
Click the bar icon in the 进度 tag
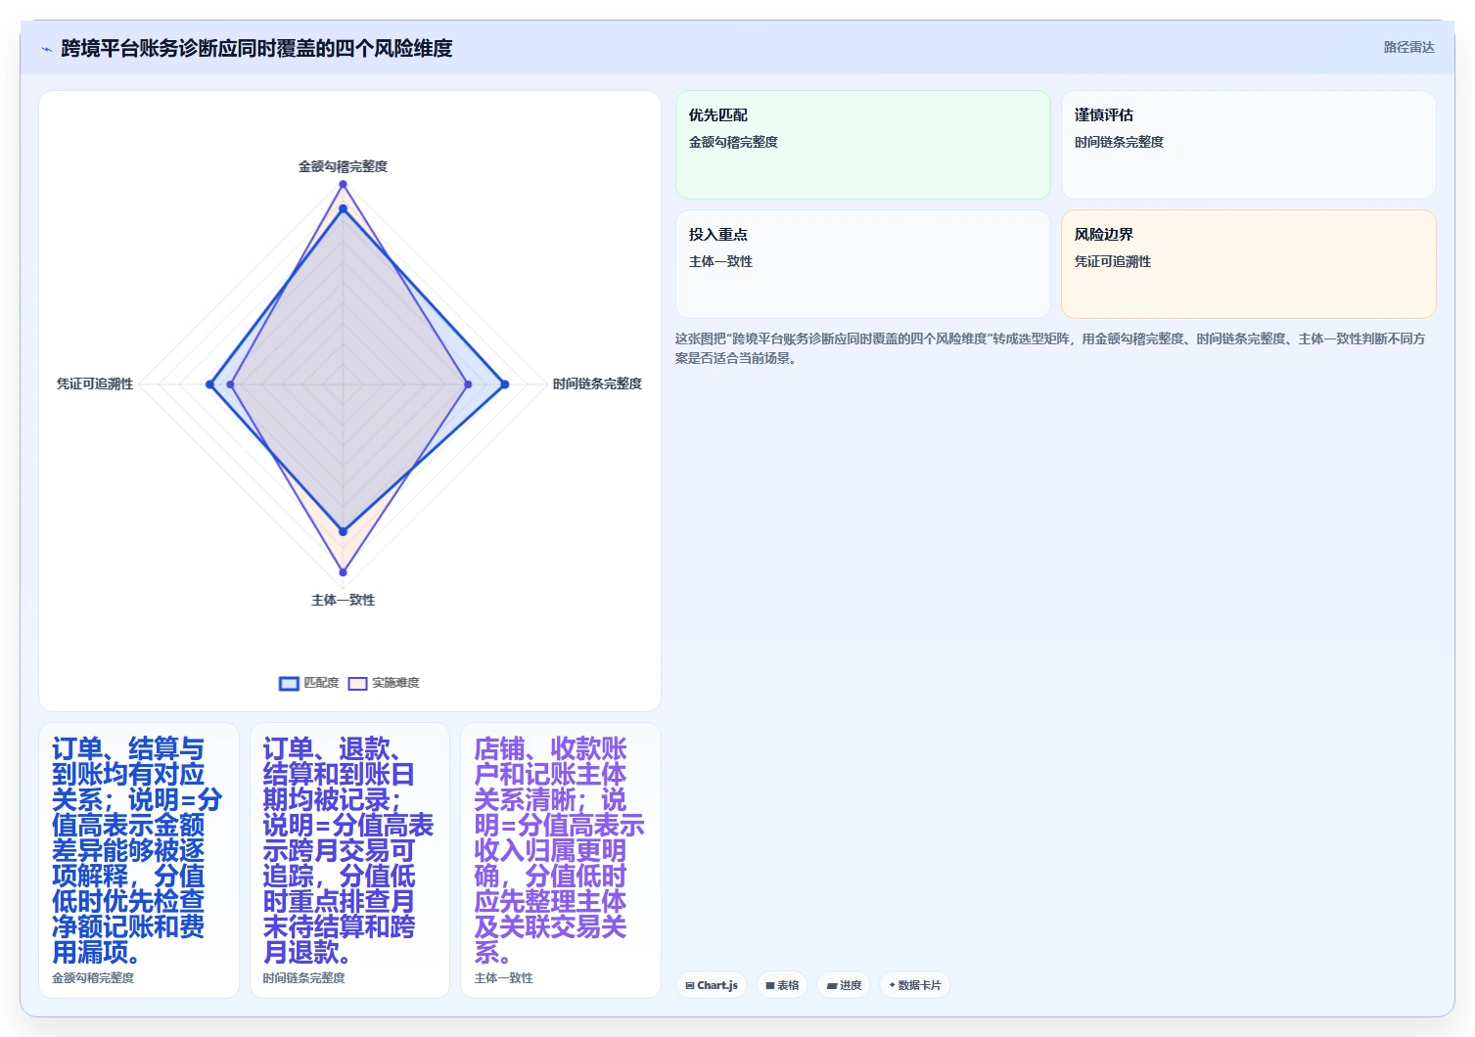click(832, 985)
